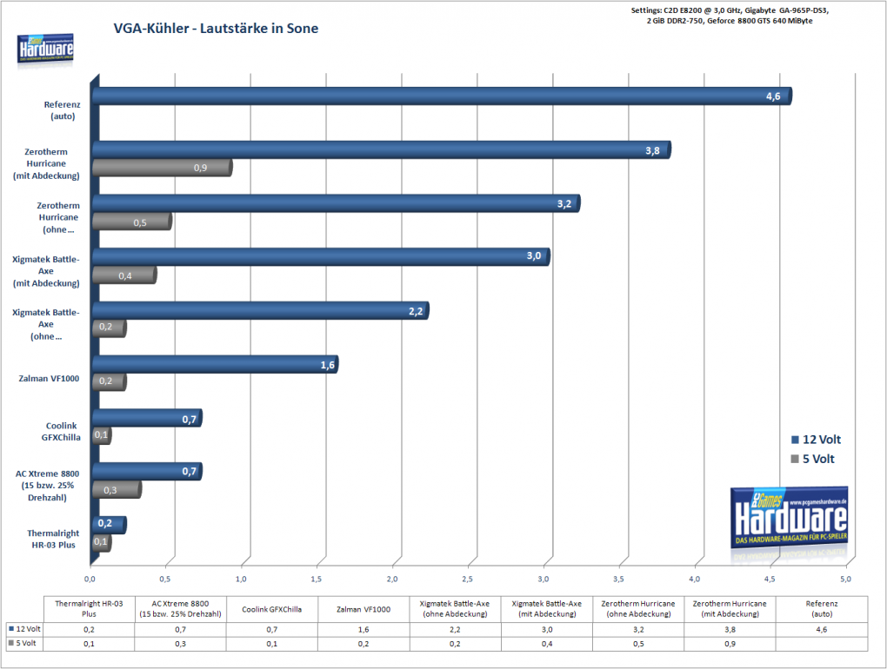Image resolution: width=887 pixels, height=669 pixels.
Task: Click the PC Games Hardware logo at top left
Action: pyautogui.click(x=45, y=48)
